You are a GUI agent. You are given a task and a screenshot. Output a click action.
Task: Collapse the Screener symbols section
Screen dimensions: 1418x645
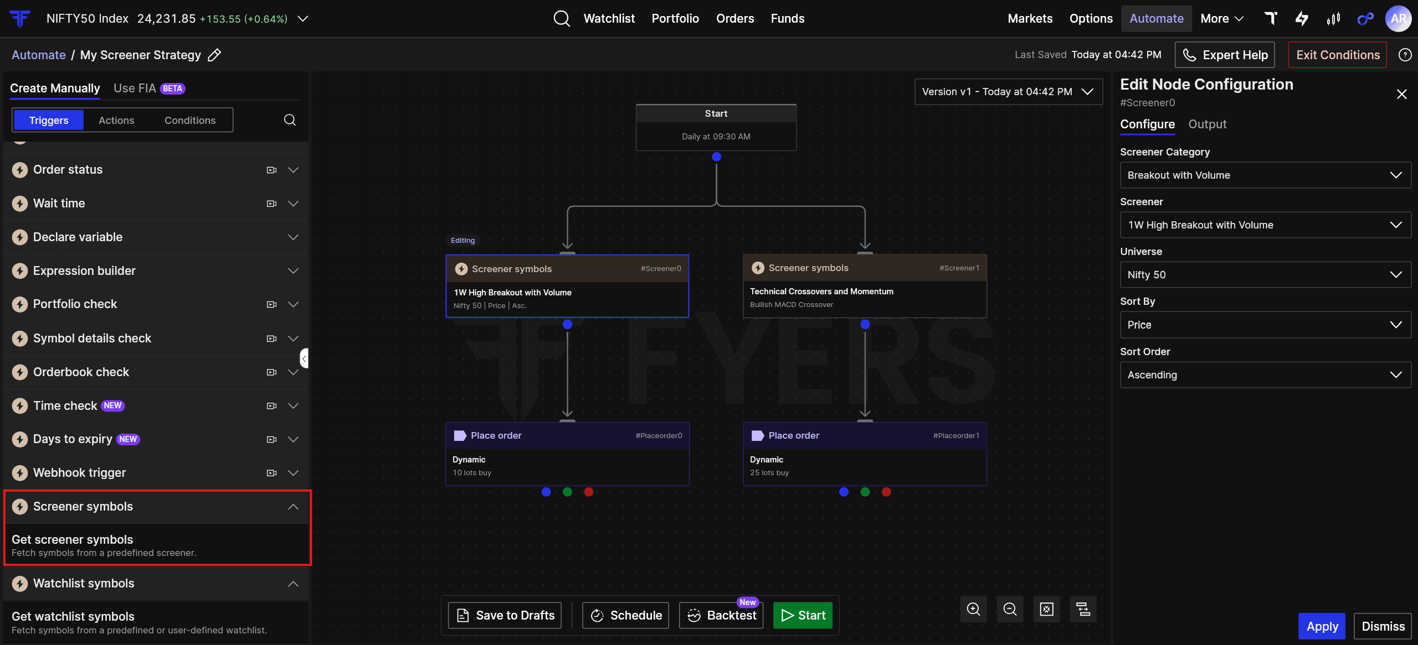pos(293,507)
